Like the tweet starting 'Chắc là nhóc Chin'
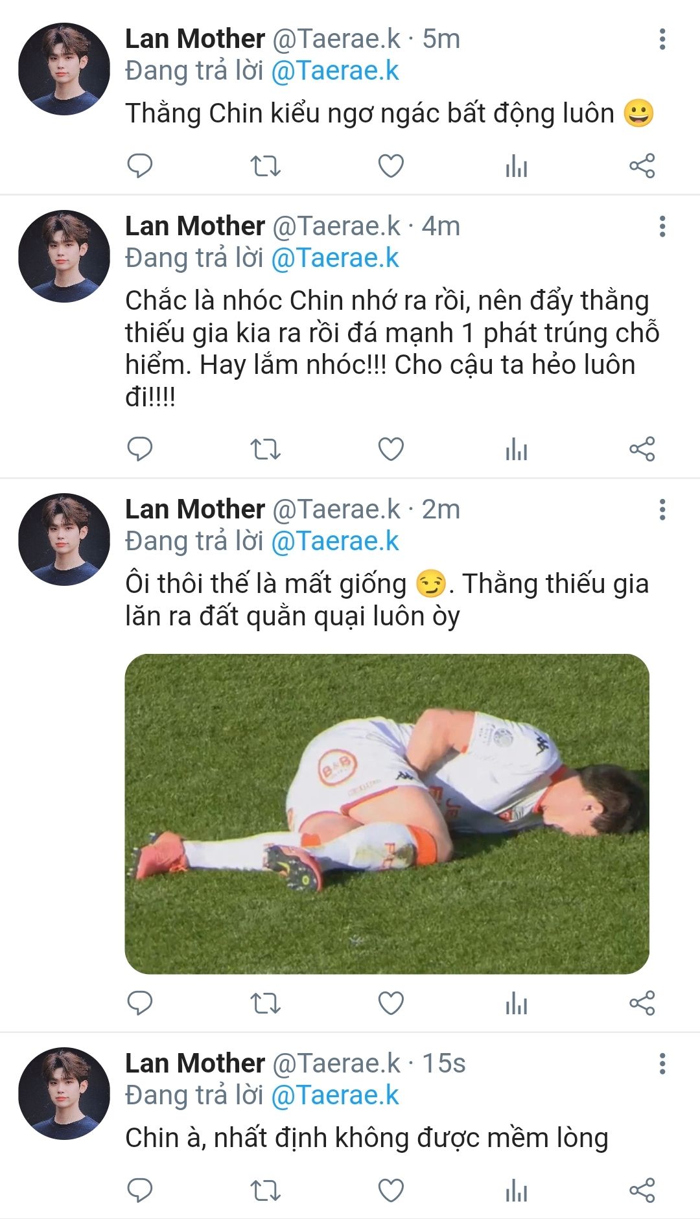700x1219 pixels. click(391, 449)
